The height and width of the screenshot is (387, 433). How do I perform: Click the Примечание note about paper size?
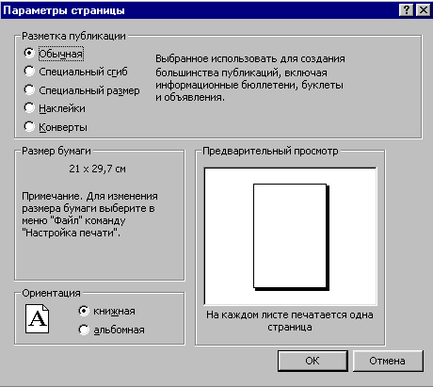click(x=89, y=215)
